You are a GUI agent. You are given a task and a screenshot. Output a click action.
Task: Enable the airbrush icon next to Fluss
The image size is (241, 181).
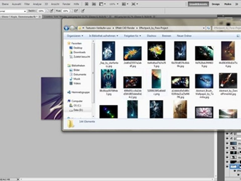click(76, 11)
